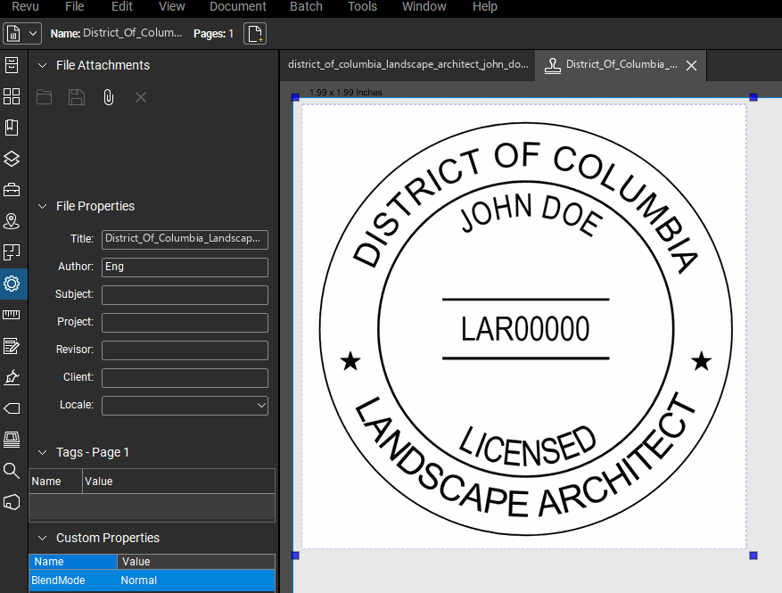Select the BlendMode property name cell
The image size is (782, 593).
[73, 581]
